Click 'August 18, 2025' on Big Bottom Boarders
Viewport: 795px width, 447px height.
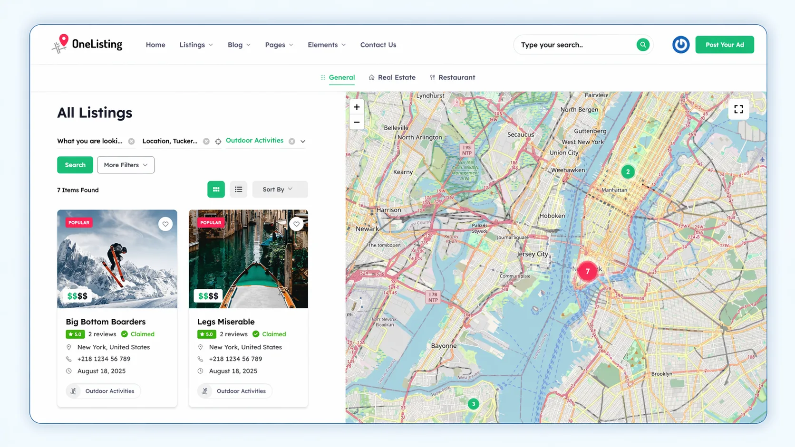coord(102,371)
